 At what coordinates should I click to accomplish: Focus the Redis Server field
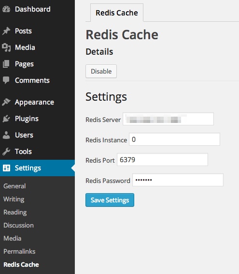(168, 119)
